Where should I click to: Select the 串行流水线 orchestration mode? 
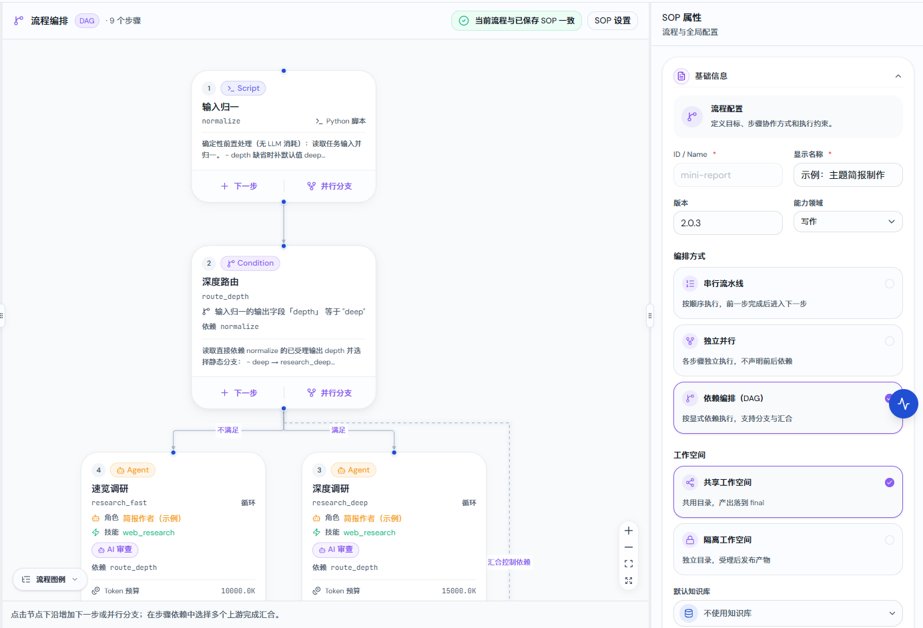[788, 293]
